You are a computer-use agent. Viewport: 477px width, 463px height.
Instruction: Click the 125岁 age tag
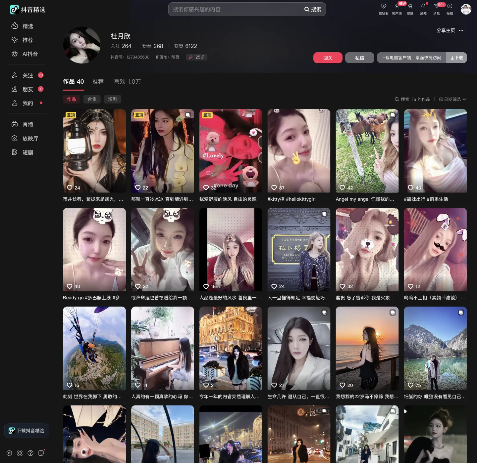click(x=196, y=57)
